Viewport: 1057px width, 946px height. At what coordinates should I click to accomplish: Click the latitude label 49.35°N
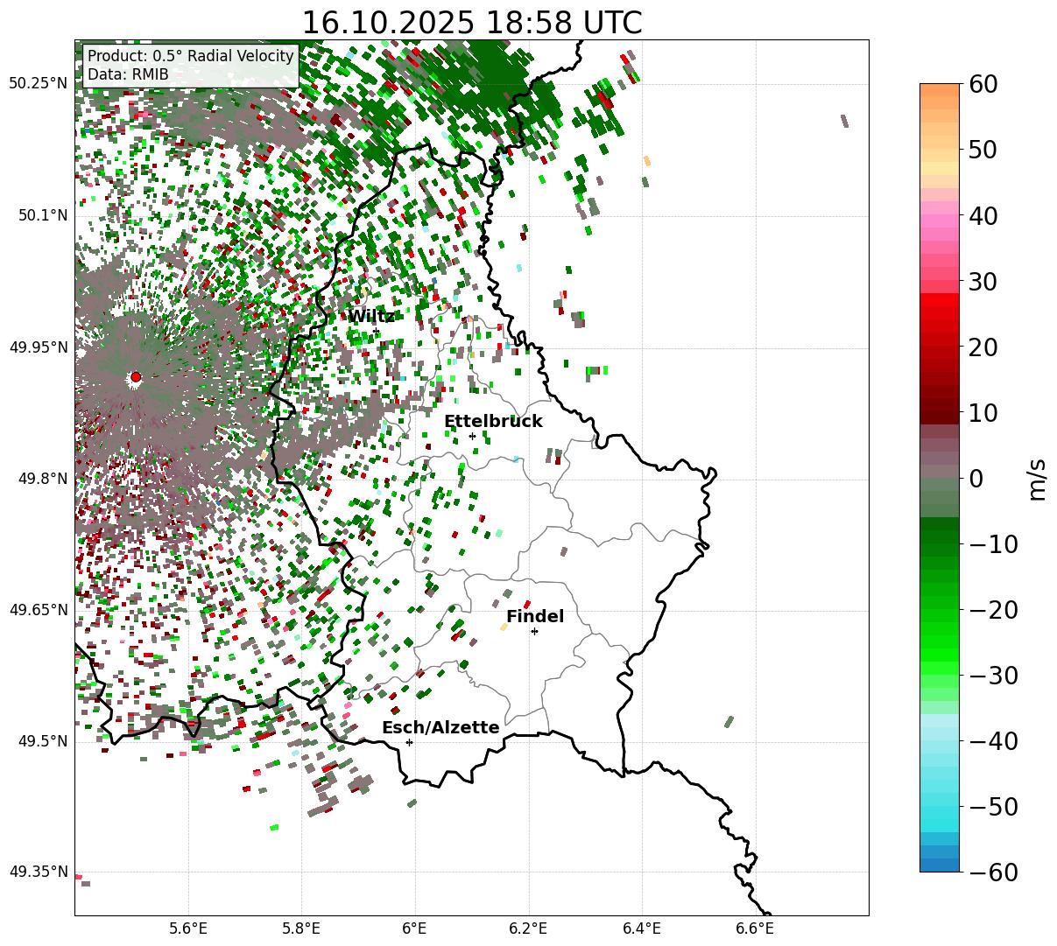(39, 872)
